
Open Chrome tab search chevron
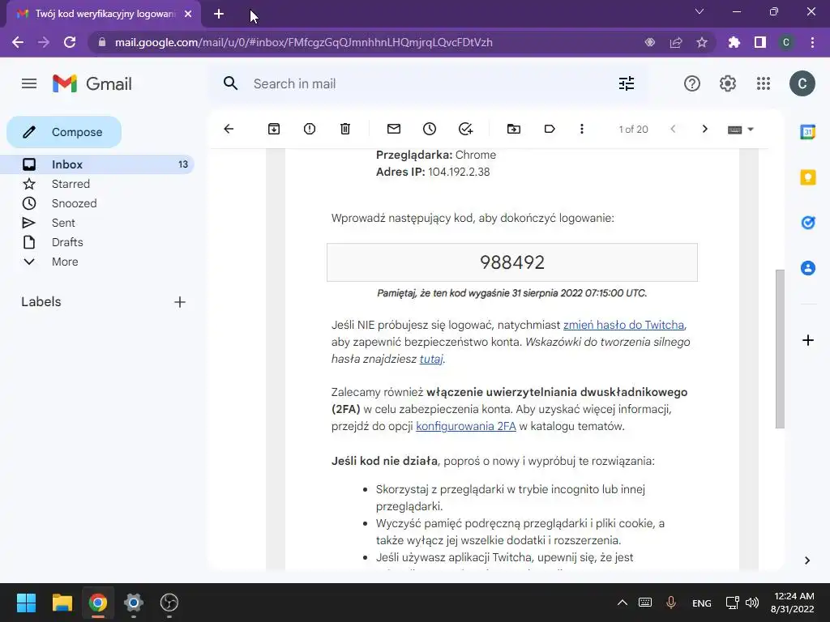tap(700, 11)
